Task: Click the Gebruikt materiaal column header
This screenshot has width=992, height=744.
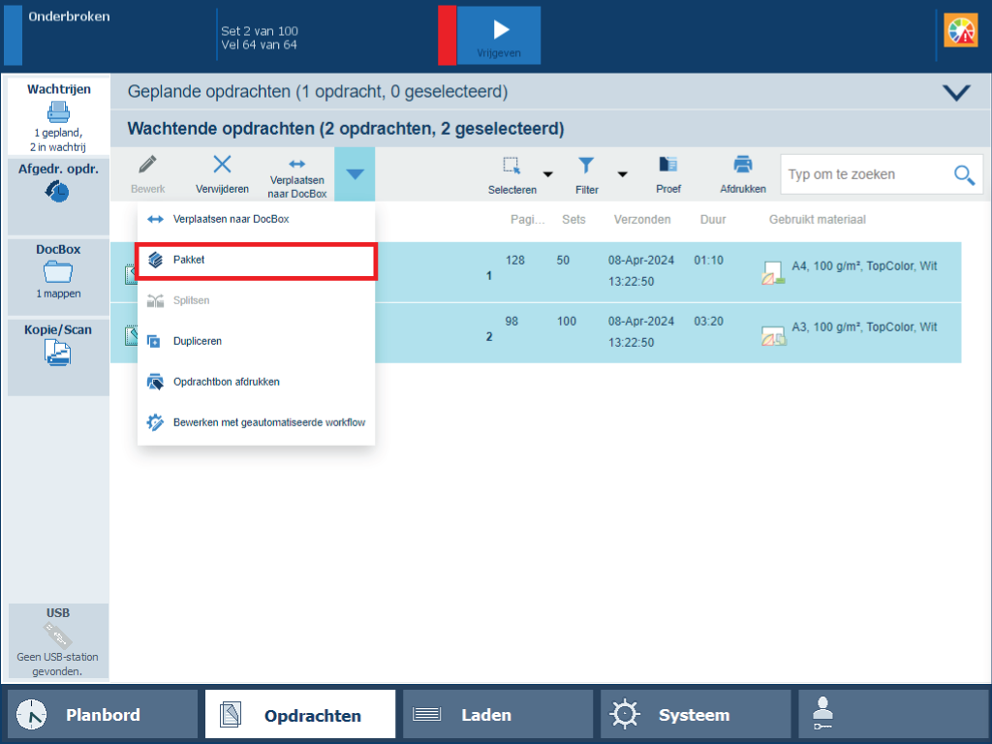Action: tap(817, 220)
